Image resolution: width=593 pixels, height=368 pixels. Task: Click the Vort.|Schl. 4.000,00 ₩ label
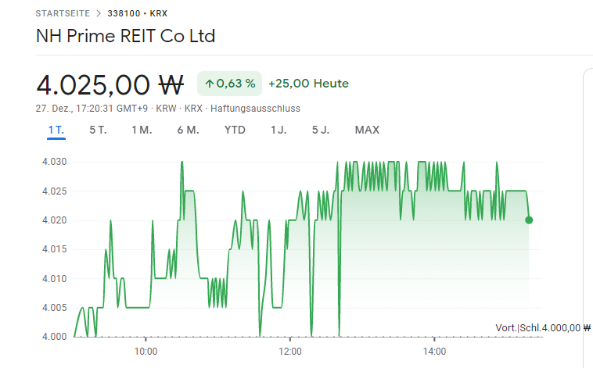pyautogui.click(x=543, y=328)
